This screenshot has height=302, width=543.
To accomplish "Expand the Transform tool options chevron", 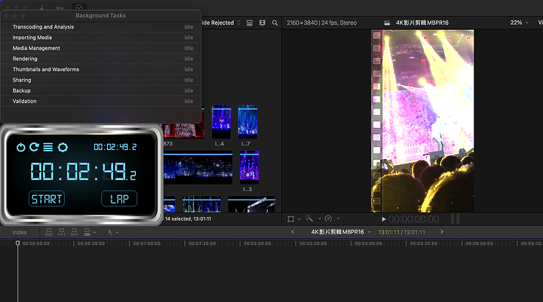I will click(x=299, y=218).
